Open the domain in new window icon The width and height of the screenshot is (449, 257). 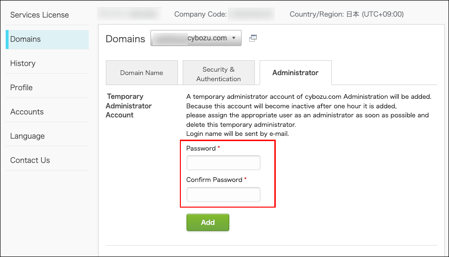(x=253, y=38)
